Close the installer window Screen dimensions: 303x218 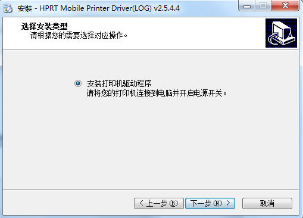tap(285, 6)
